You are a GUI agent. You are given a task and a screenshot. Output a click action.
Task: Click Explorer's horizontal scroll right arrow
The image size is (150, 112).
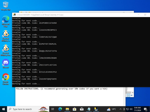click(x=133, y=93)
